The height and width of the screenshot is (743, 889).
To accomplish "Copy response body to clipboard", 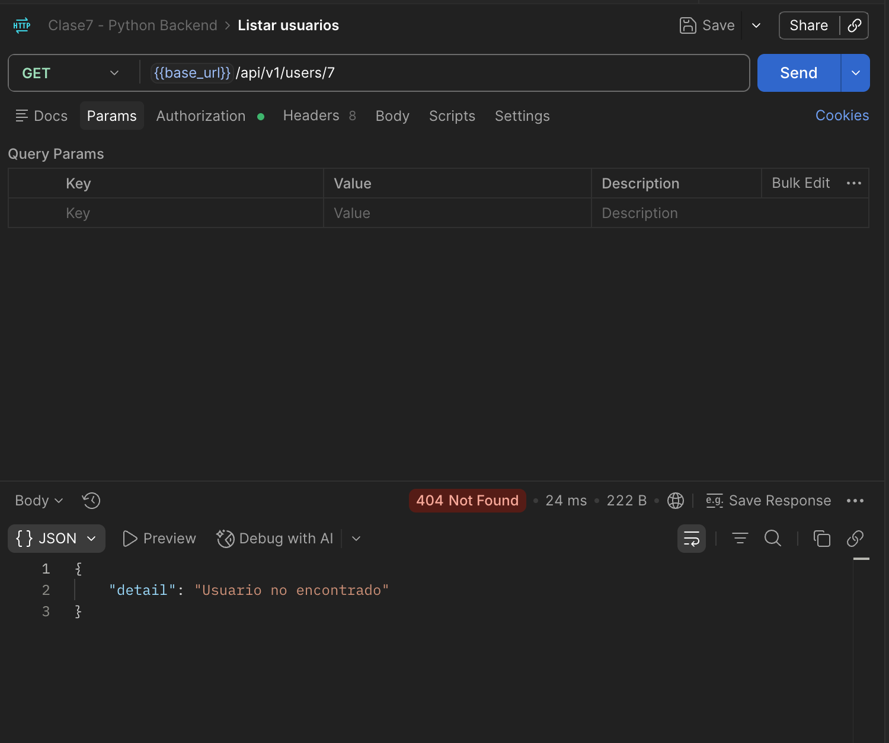I will 822,539.
